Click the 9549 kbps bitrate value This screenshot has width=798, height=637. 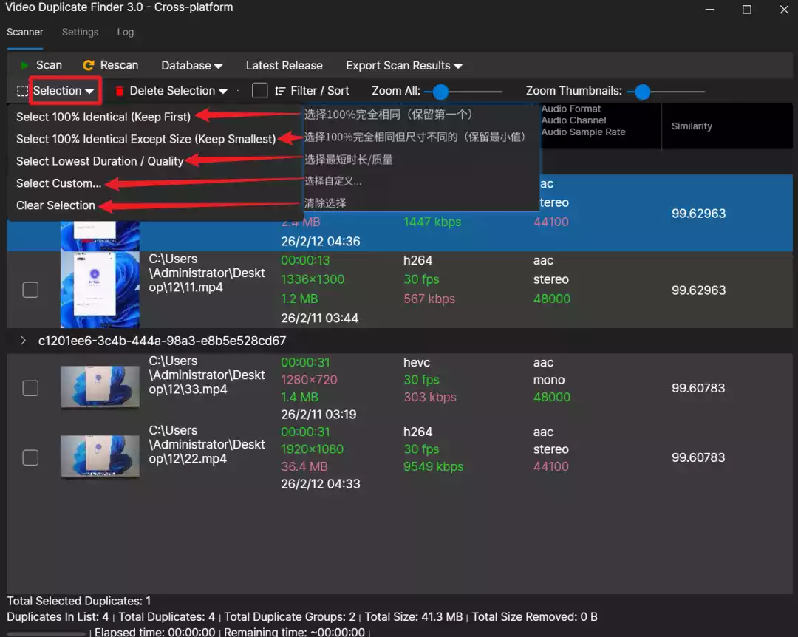[433, 466]
